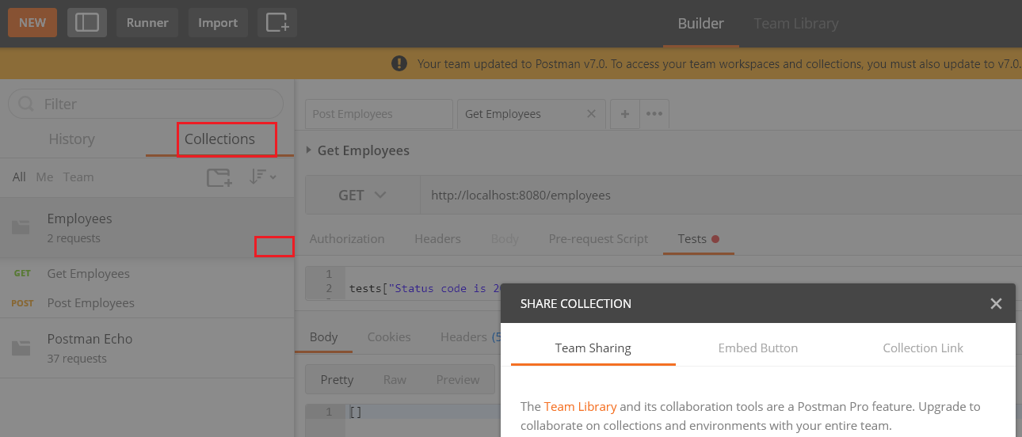Filter collections by Team

[x=78, y=177]
